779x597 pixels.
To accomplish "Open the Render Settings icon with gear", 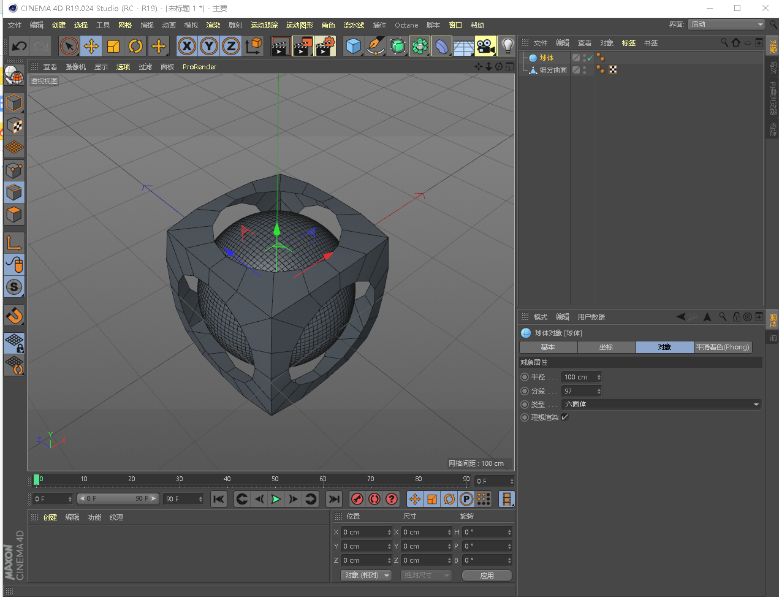I will tap(325, 46).
